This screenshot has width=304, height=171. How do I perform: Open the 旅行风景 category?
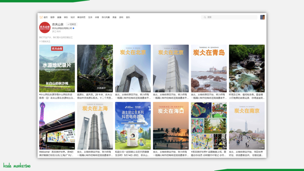[106, 17]
